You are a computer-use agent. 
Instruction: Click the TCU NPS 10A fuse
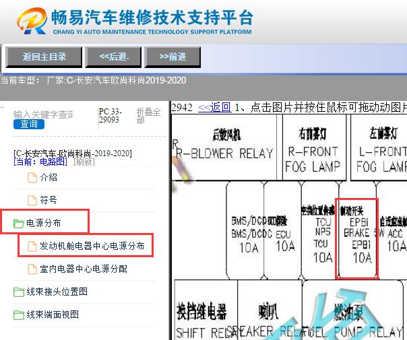click(x=320, y=231)
